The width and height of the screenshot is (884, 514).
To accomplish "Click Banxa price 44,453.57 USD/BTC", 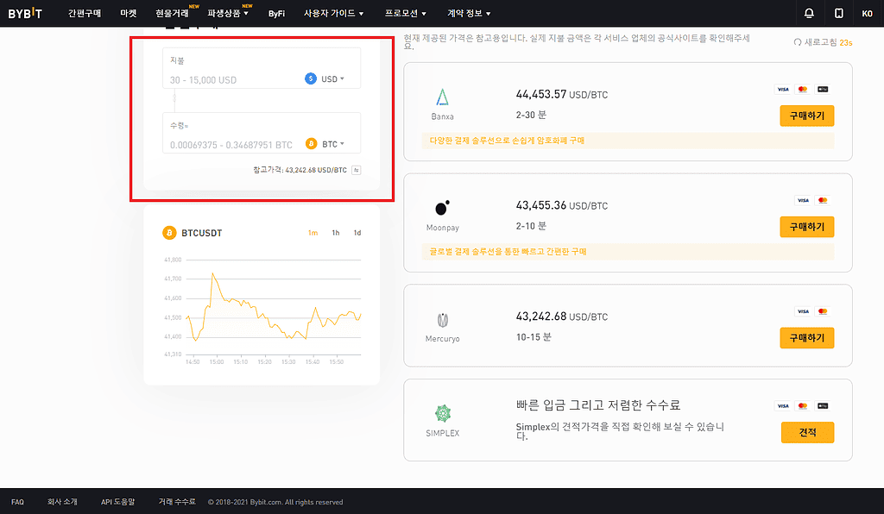I will click(561, 95).
